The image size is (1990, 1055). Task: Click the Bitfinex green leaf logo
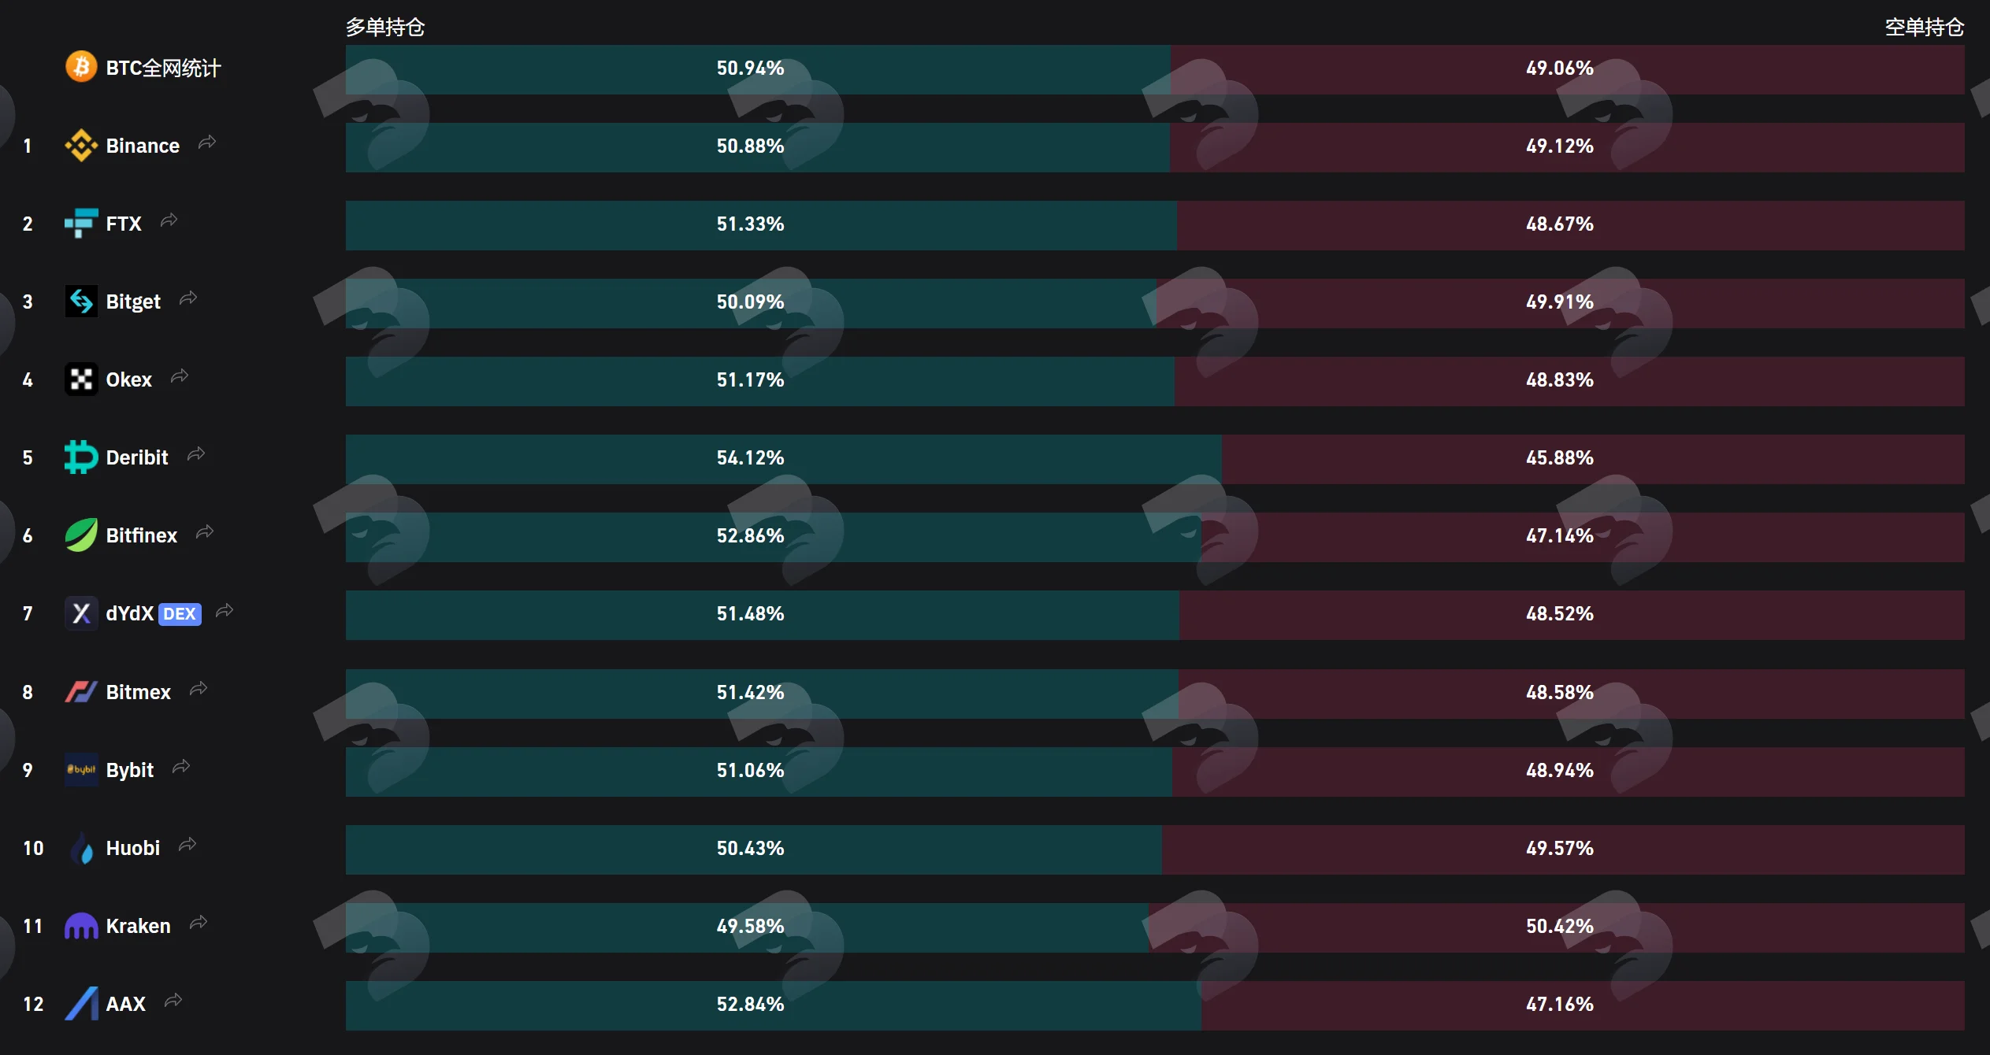(81, 535)
